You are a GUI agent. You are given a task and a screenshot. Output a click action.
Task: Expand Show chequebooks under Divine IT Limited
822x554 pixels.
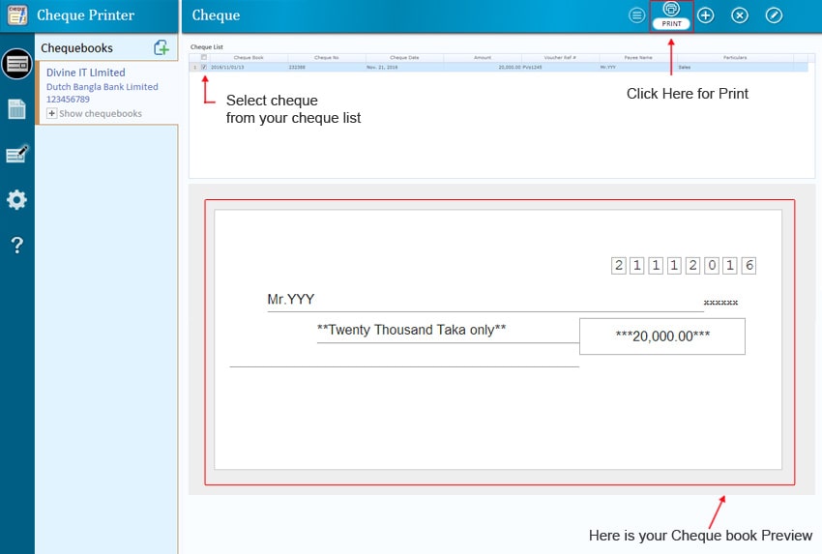coord(52,113)
